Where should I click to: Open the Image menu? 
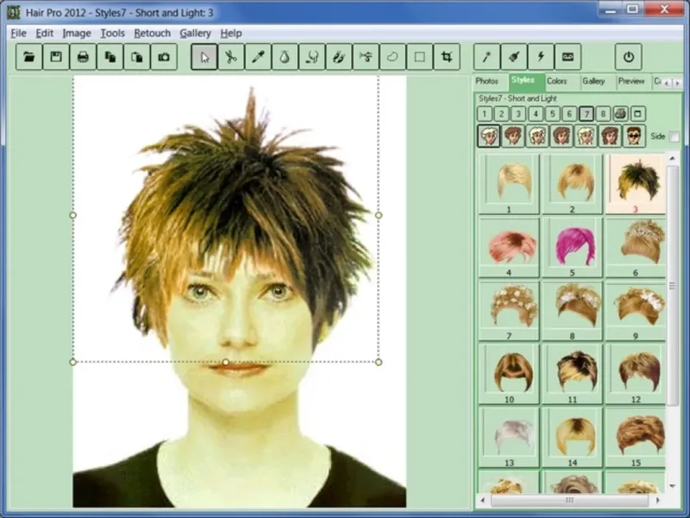pyautogui.click(x=77, y=33)
